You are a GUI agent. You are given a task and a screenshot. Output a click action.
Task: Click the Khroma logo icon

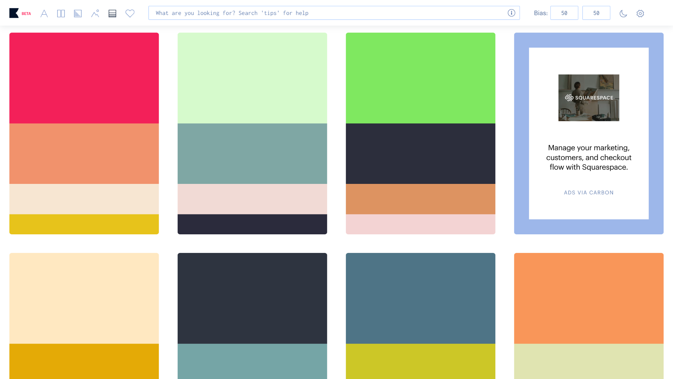point(14,13)
